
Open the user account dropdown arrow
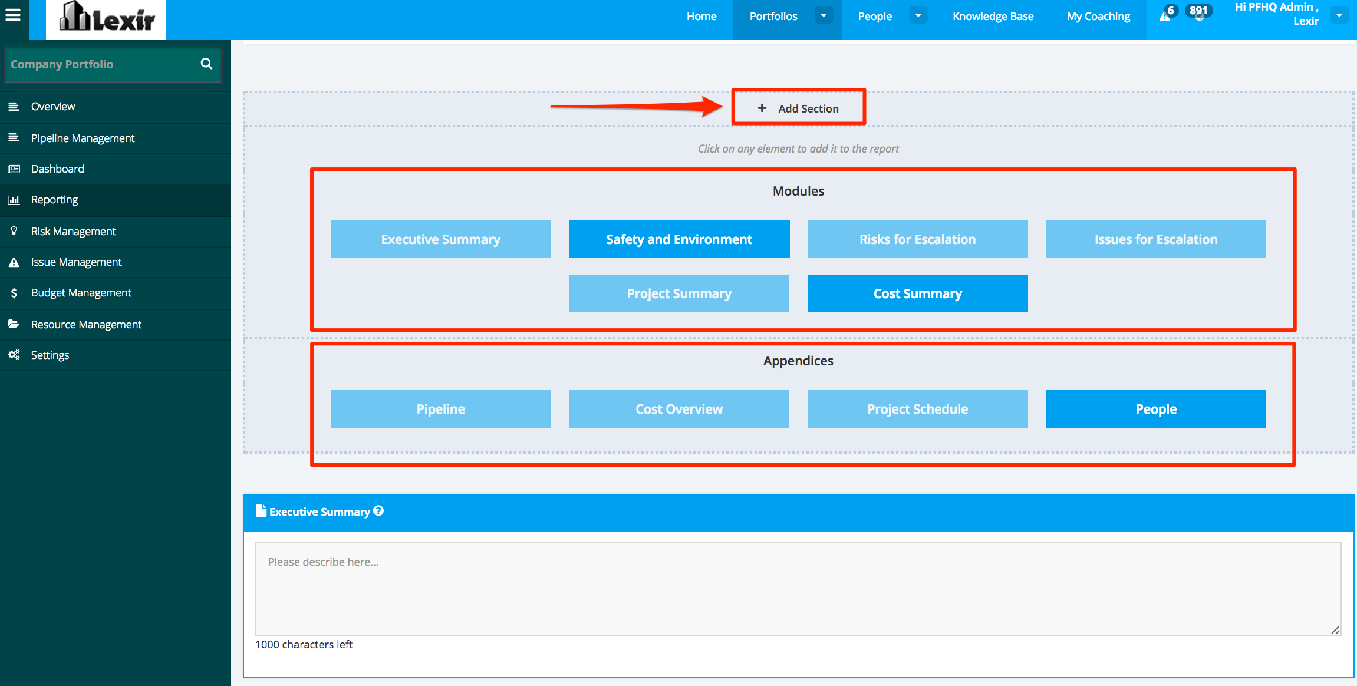click(x=1339, y=15)
